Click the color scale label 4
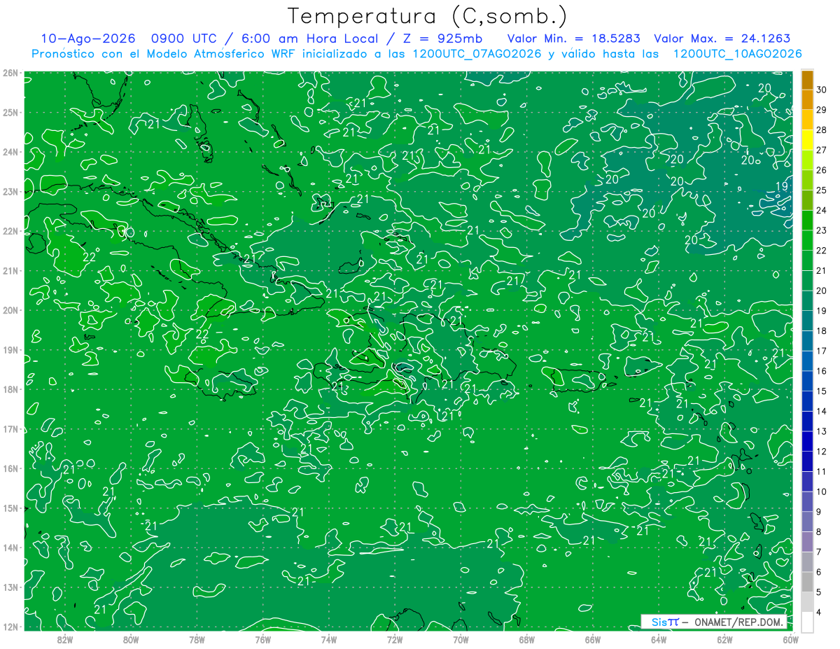This screenshot has width=840, height=649. (x=819, y=612)
